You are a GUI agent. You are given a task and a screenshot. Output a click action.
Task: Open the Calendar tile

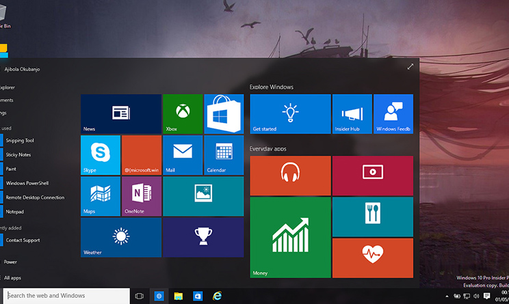224,155
